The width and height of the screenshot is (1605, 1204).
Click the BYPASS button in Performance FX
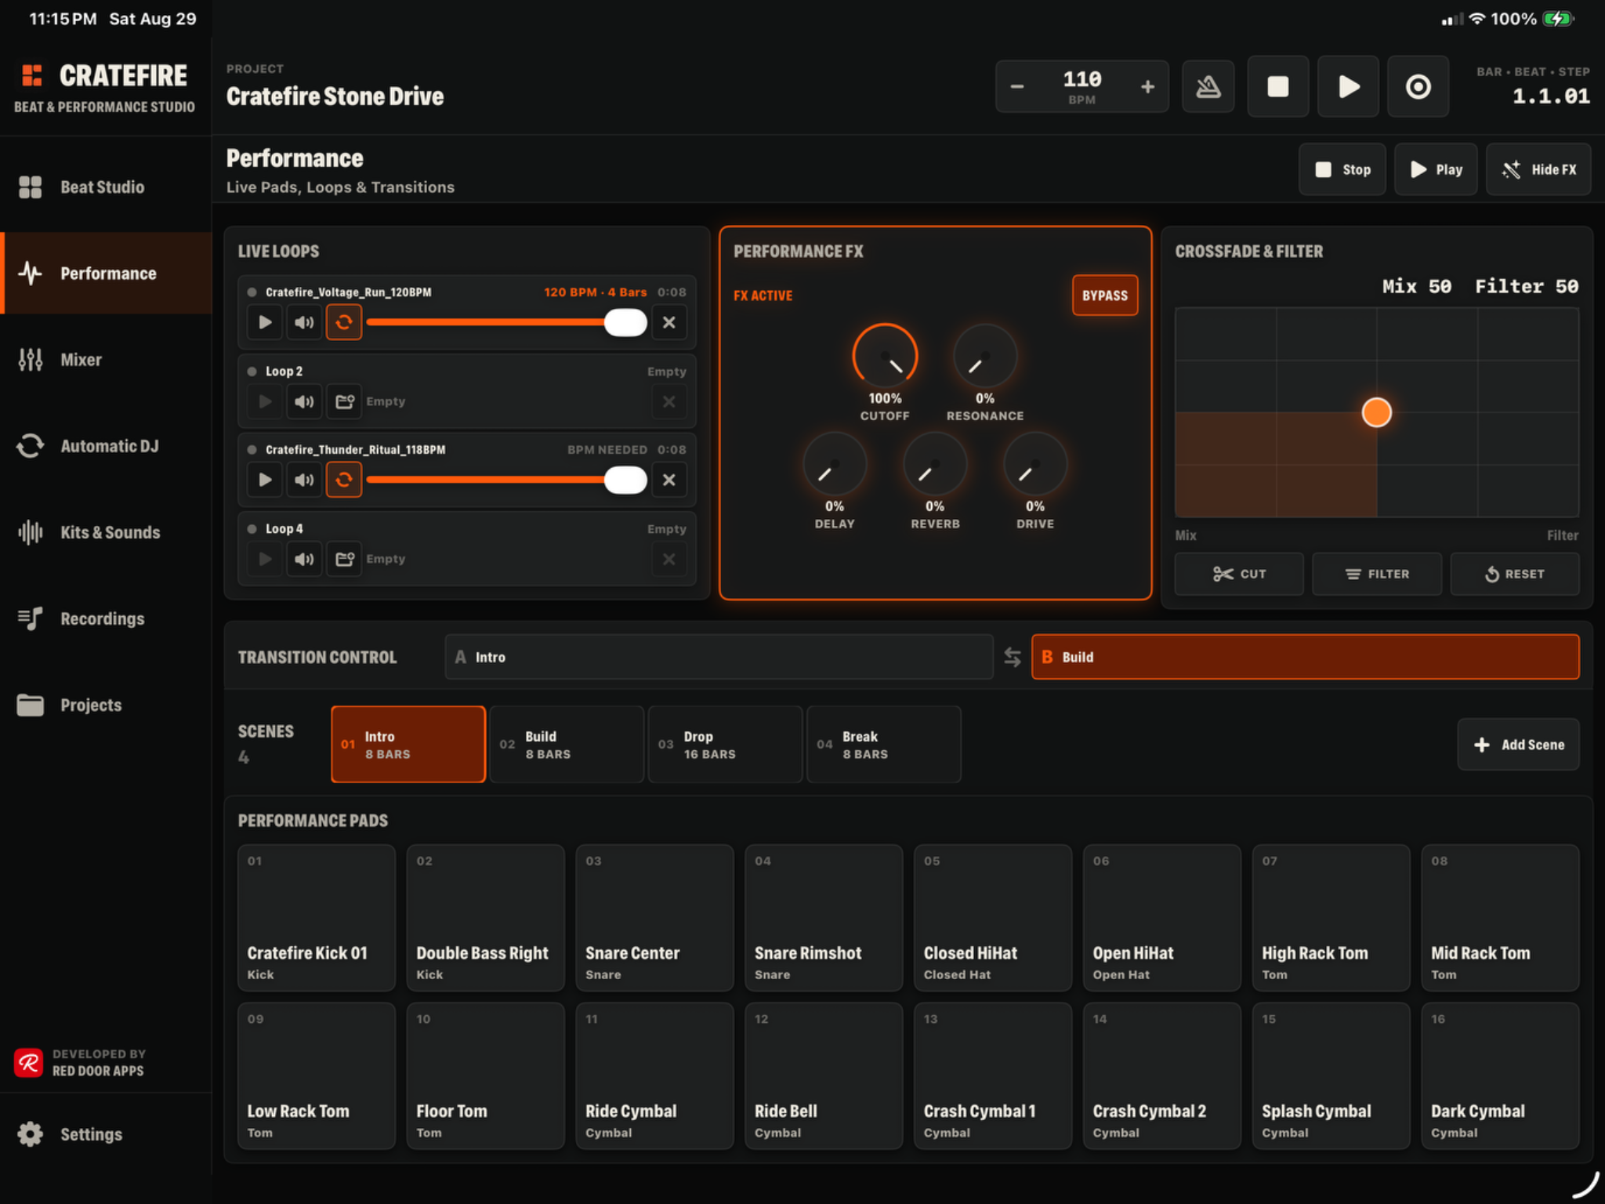point(1104,296)
